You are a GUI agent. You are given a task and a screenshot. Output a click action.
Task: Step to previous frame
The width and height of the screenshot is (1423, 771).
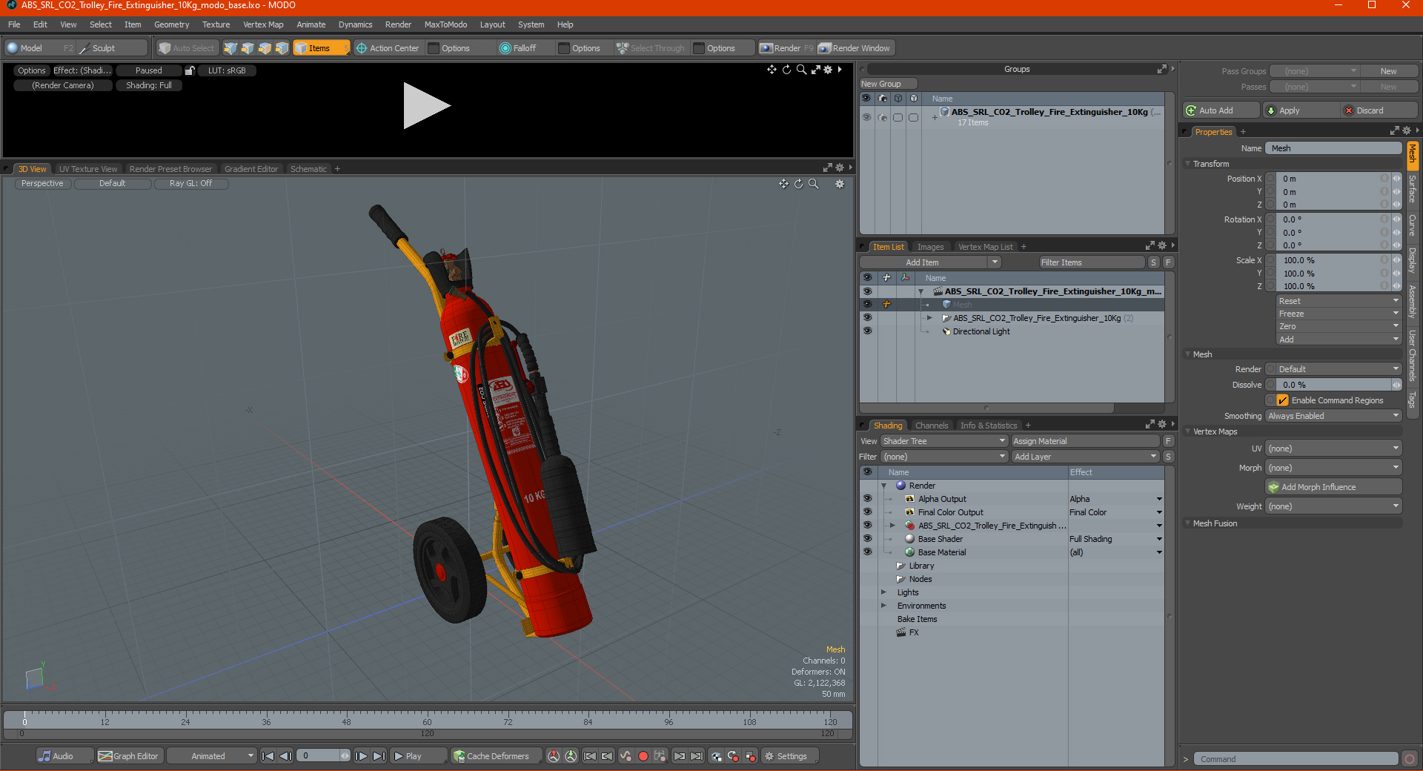pos(285,756)
